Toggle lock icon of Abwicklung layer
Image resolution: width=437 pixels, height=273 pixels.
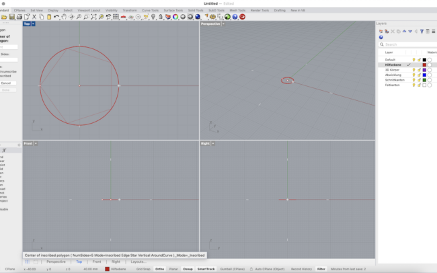[419, 75]
